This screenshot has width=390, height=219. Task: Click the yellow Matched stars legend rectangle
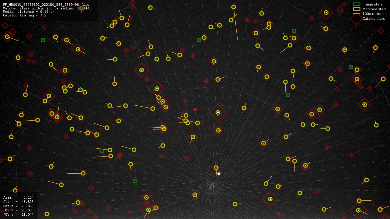(356, 9)
